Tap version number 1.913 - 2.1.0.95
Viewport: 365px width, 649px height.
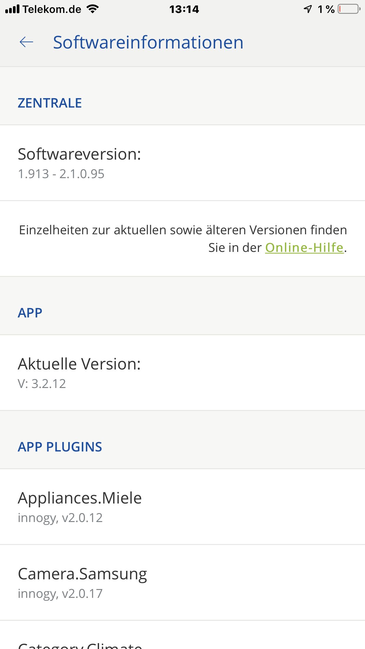(61, 174)
